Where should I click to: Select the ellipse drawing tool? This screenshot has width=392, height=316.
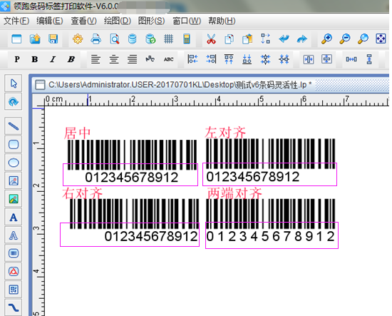coord(14,163)
